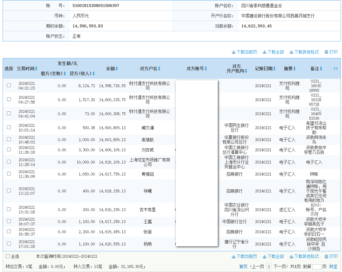Click top 打印 print link
The image size is (342, 272).
pos(331,52)
